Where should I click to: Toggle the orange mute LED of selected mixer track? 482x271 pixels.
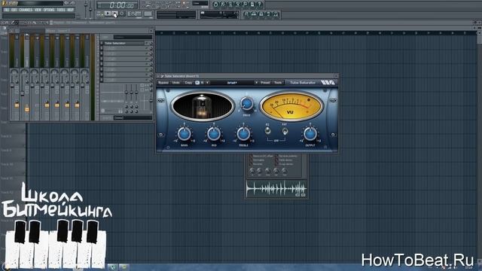tap(27, 108)
